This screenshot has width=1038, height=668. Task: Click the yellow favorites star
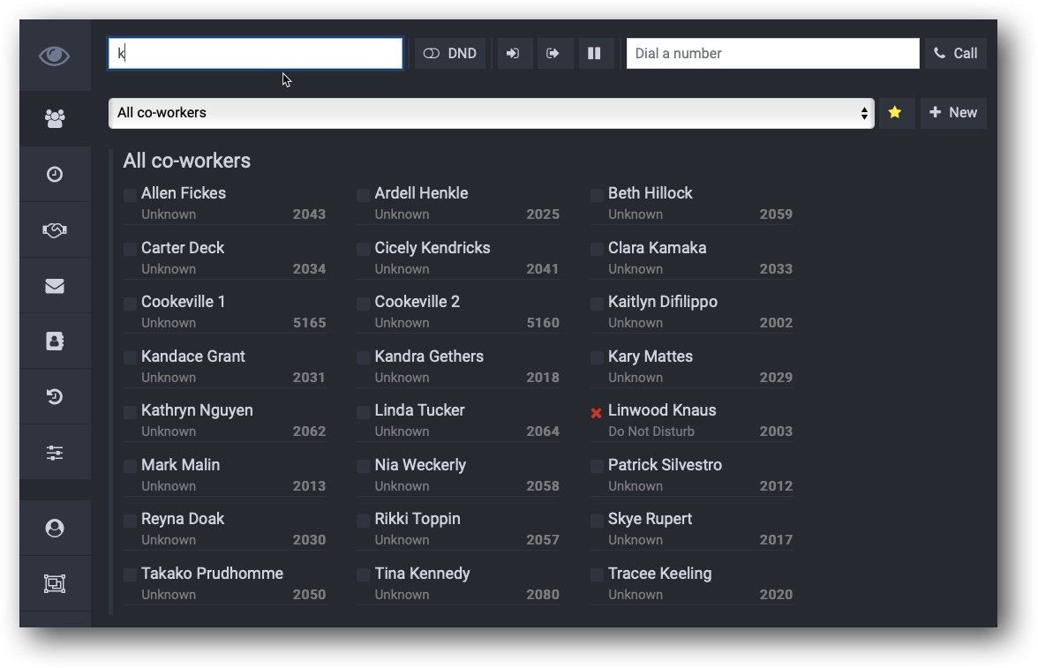[x=895, y=113]
